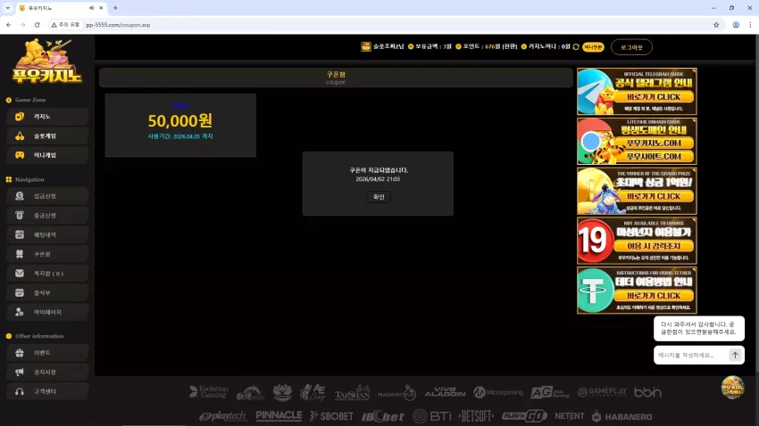
Task: Open 베팅내역 betting history
Action: pyautogui.click(x=47, y=234)
